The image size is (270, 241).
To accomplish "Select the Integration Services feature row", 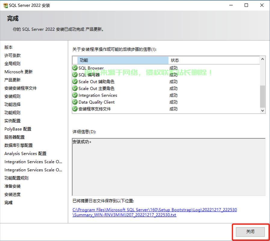I will 166,95.
